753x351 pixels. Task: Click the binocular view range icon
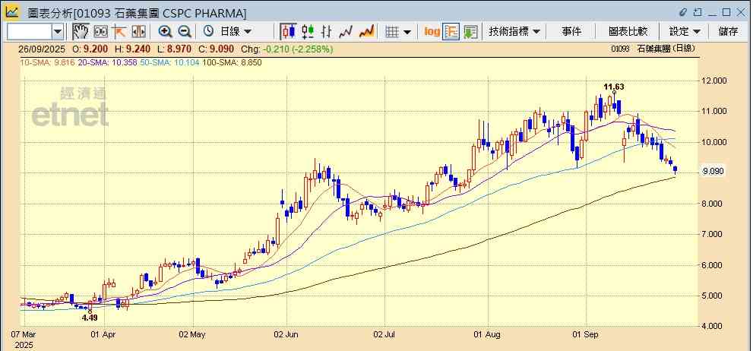click(100, 32)
